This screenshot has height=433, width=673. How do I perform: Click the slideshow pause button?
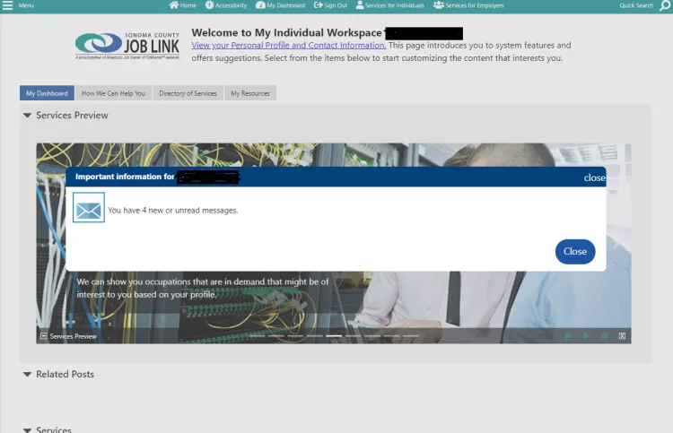[604, 335]
